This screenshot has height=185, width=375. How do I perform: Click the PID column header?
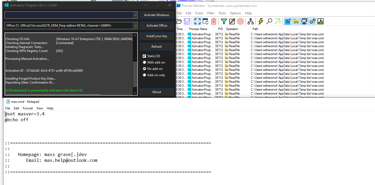(x=219, y=29)
